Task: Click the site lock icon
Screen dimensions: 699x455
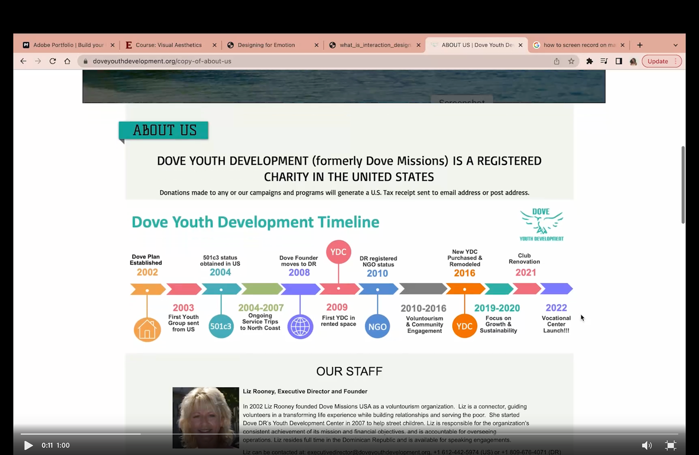Action: point(86,61)
